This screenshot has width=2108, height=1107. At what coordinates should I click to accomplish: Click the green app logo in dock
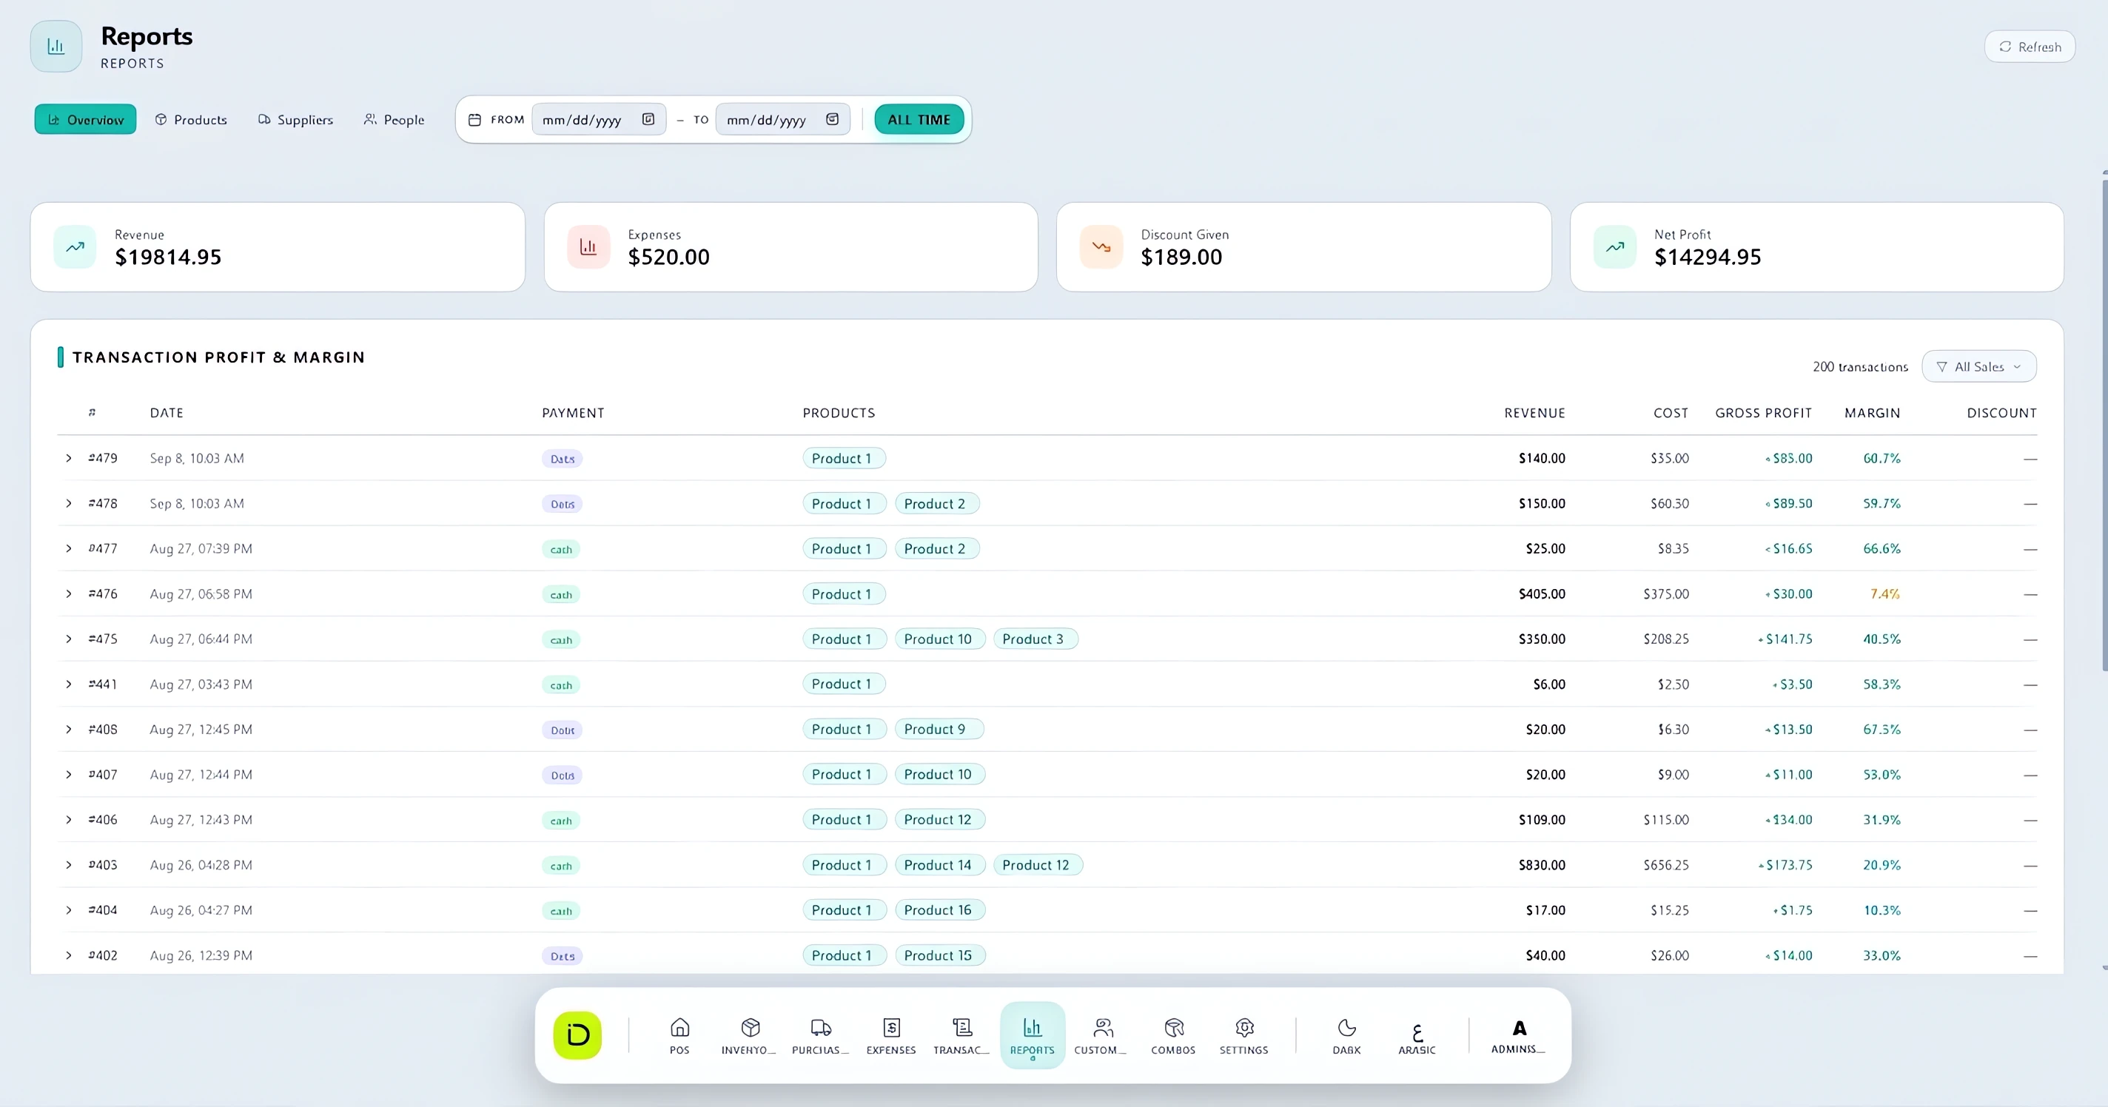[x=577, y=1035]
